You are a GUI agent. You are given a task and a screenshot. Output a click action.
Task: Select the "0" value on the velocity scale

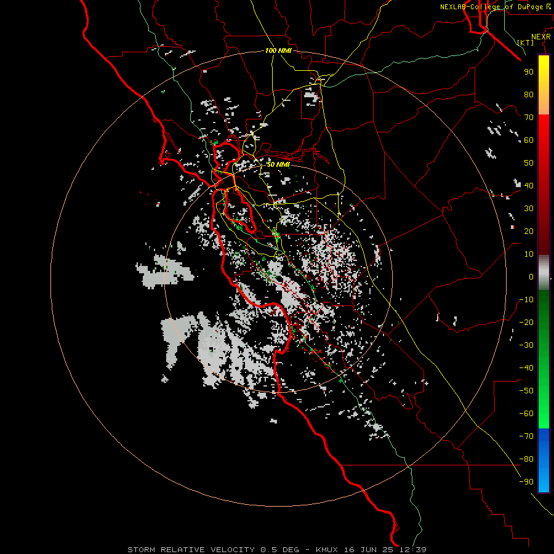(531, 277)
